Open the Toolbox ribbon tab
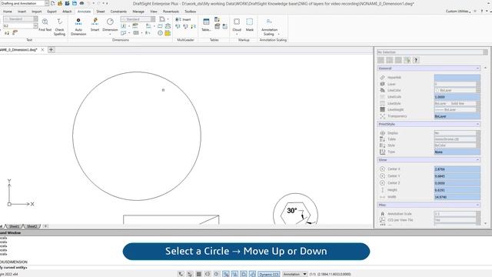492x277 pixels. pyautogui.click(x=191, y=12)
